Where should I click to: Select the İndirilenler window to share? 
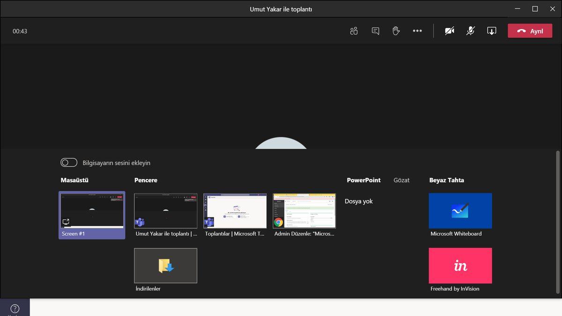click(x=165, y=265)
